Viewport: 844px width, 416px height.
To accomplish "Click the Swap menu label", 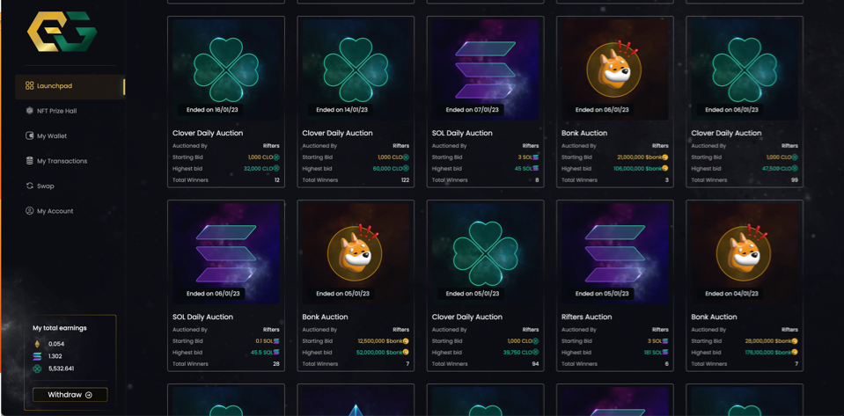I will coord(46,186).
